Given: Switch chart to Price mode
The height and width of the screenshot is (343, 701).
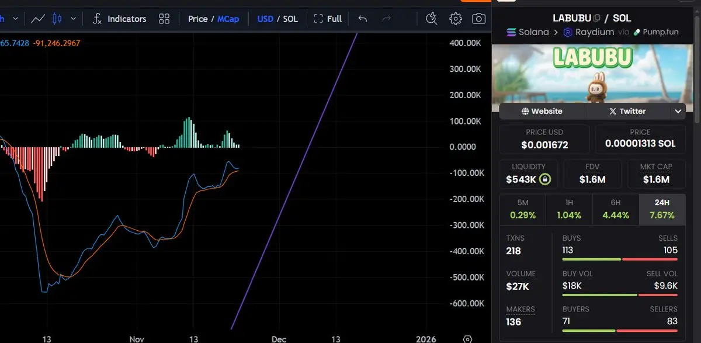Looking at the screenshot, I should [197, 19].
